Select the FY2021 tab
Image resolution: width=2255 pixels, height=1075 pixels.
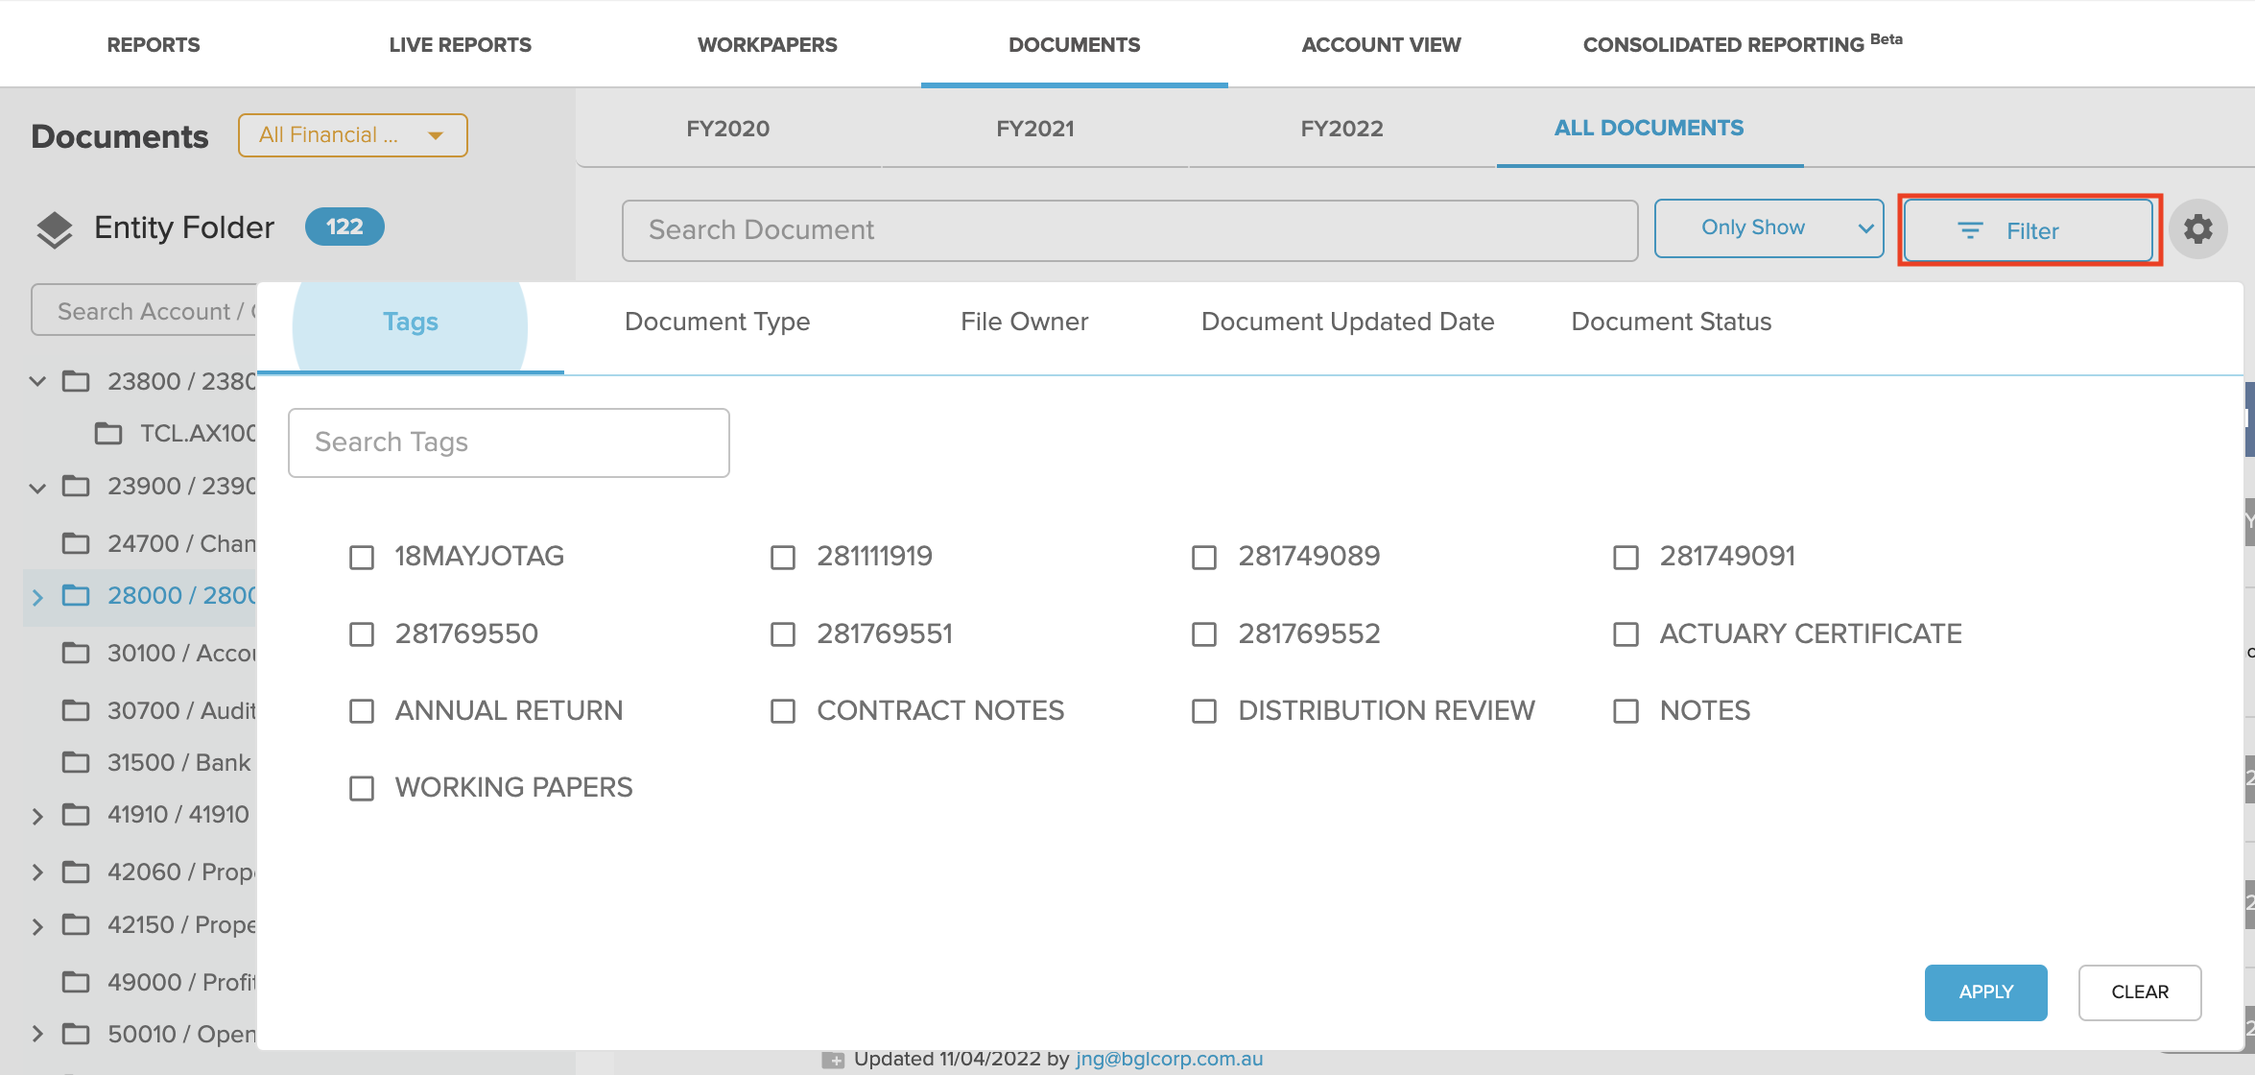pos(1034,129)
